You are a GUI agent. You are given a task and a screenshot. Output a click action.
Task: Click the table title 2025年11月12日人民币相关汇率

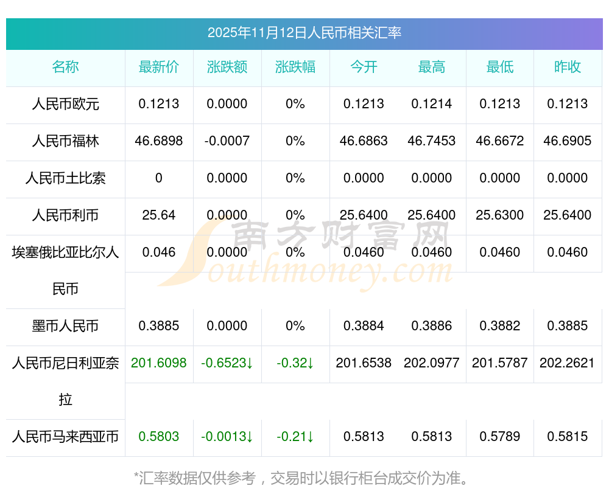pos(304,33)
